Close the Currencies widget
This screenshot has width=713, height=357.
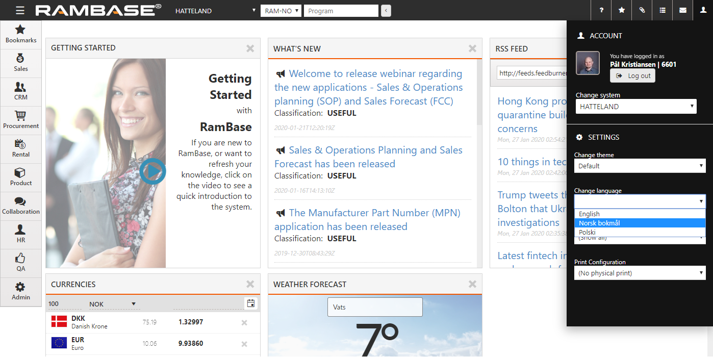pos(250,284)
